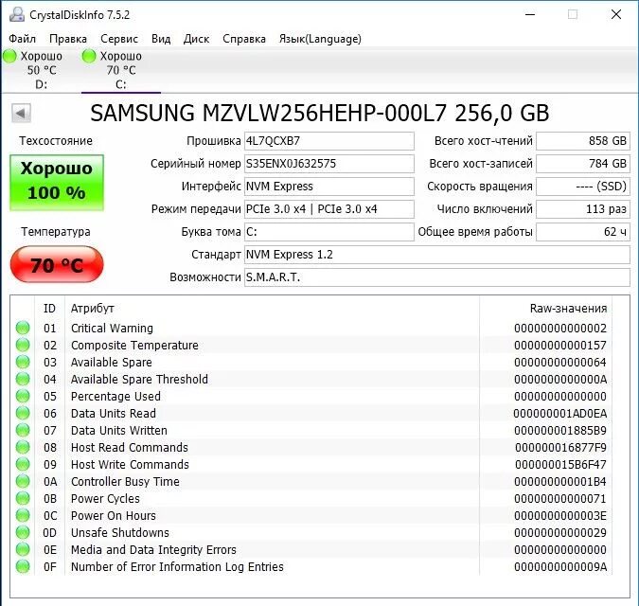The height and width of the screenshot is (606, 639).
Task: Click the CrystalDiskInfo app icon in title bar
Action: 17,14
